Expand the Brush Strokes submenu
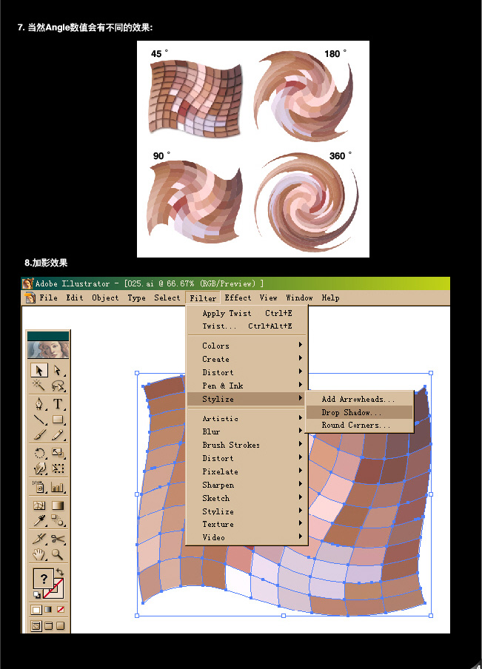Image resolution: width=482 pixels, height=669 pixels. click(247, 445)
